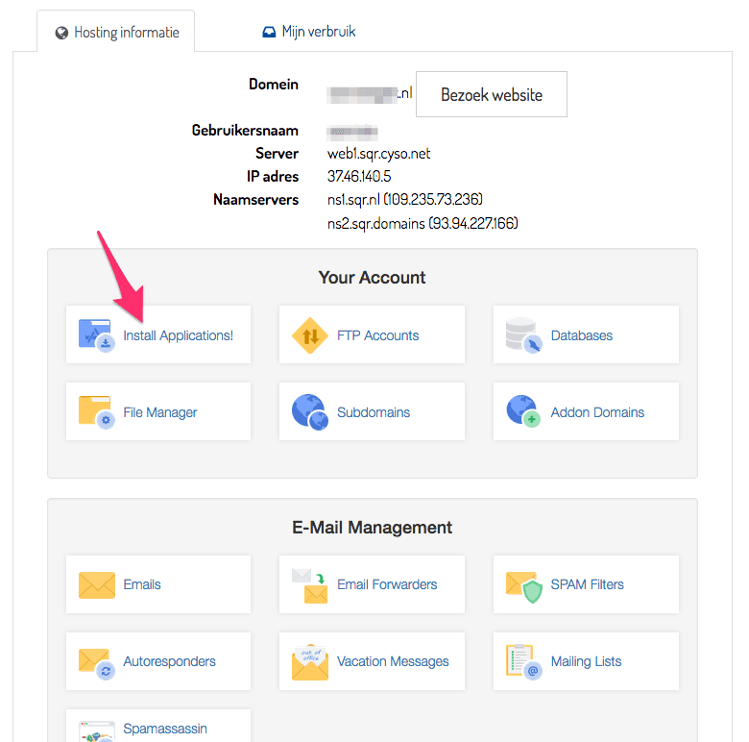Click the Emails envelope icon

(x=96, y=584)
